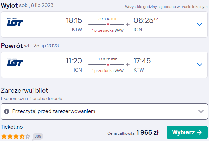Click the LOT airline logo on the outbound flight
The height and width of the screenshot is (141, 209).
pos(15,22)
